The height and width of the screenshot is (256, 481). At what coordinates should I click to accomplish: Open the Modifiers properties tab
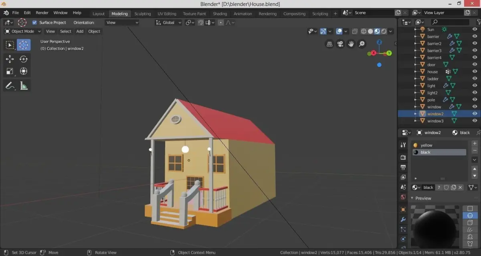coord(403,219)
